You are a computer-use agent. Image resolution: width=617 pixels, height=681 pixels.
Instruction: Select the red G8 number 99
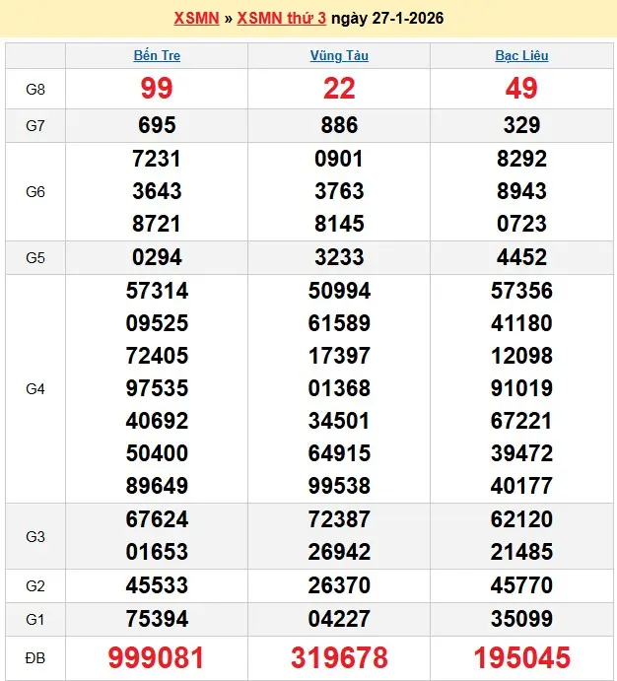[157, 89]
